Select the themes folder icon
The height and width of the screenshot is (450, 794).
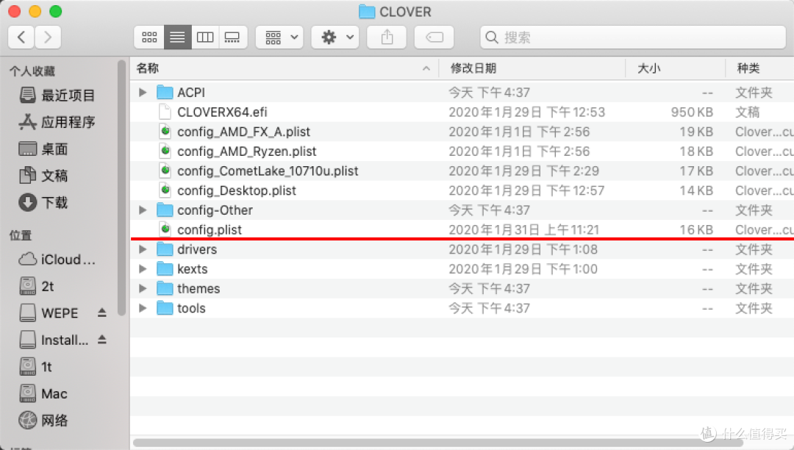coord(165,288)
